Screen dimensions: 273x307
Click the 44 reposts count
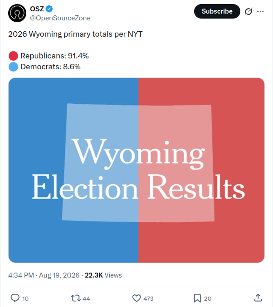pyautogui.click(x=86, y=298)
